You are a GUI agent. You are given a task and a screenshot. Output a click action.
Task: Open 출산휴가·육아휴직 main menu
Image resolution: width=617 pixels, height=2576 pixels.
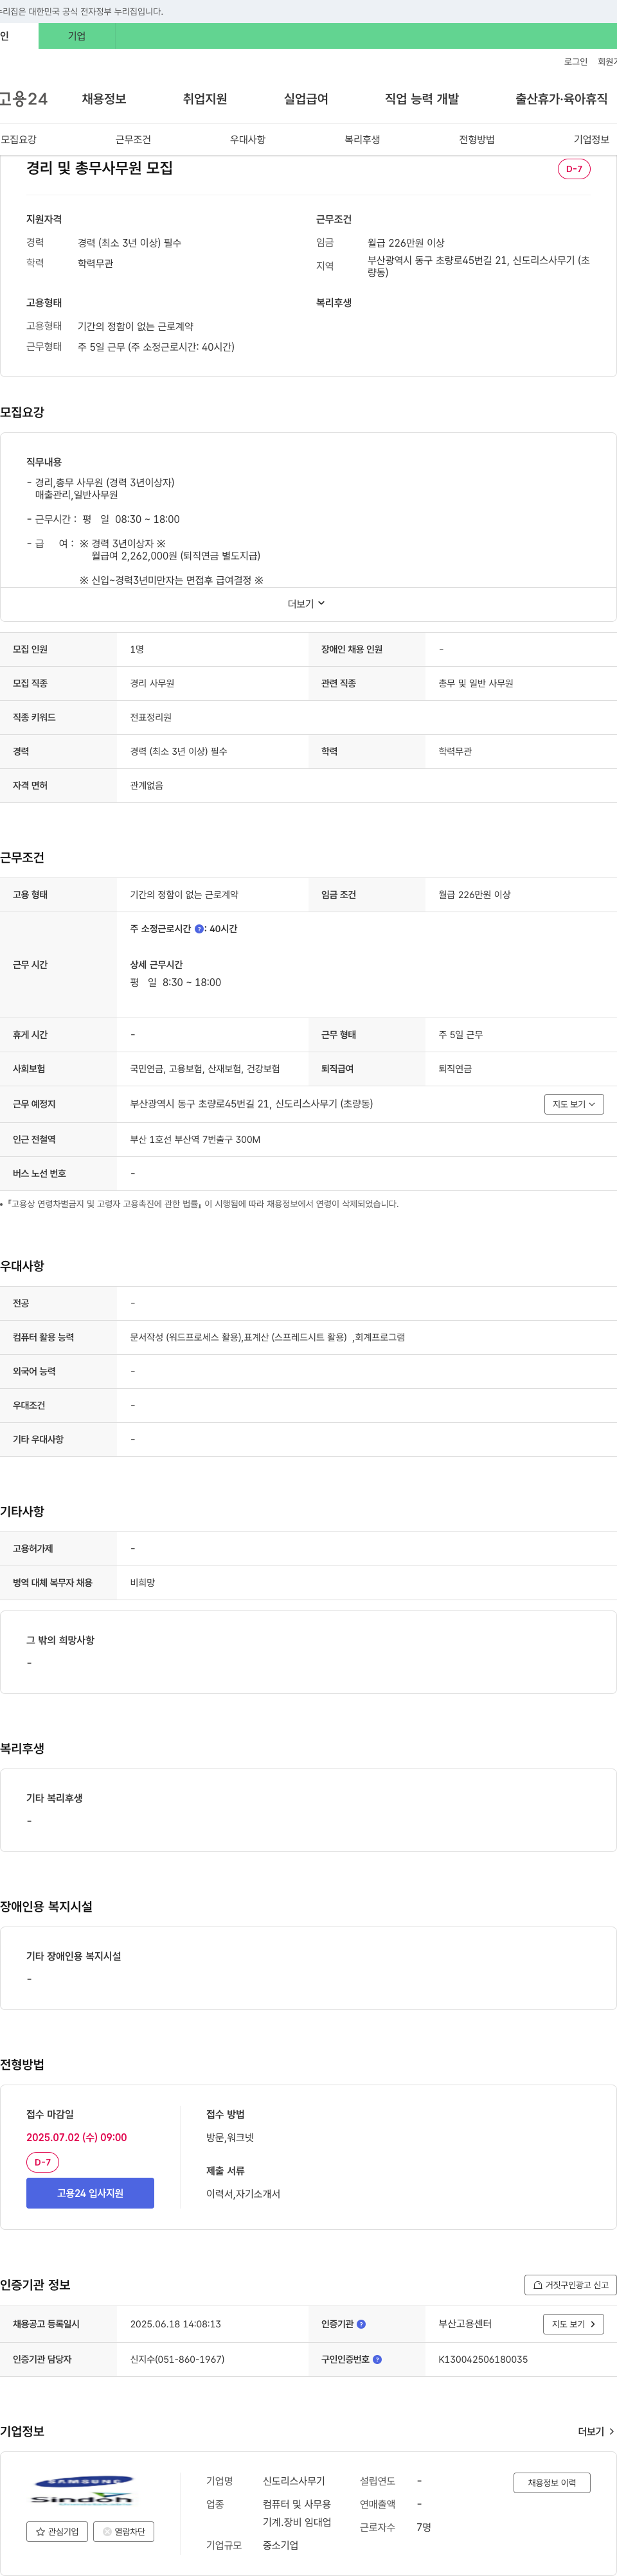click(561, 99)
